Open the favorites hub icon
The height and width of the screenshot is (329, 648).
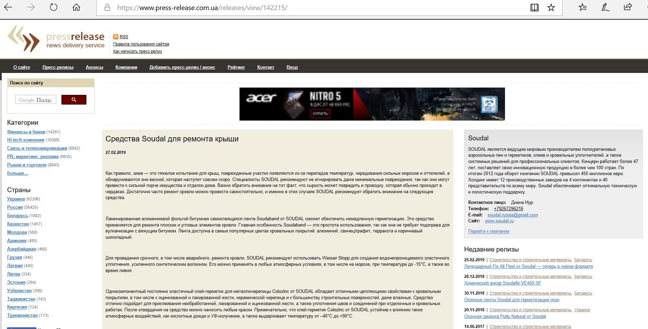point(583,7)
